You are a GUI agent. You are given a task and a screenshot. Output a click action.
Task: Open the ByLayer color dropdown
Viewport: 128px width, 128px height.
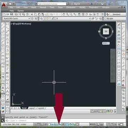click(x=115, y=18)
